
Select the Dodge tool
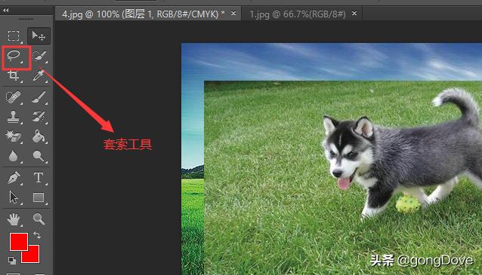click(39, 156)
